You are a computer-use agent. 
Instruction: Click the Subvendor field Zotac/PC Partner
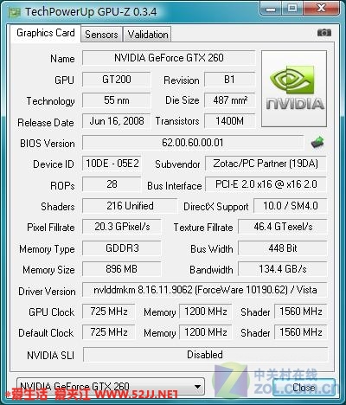(266, 164)
